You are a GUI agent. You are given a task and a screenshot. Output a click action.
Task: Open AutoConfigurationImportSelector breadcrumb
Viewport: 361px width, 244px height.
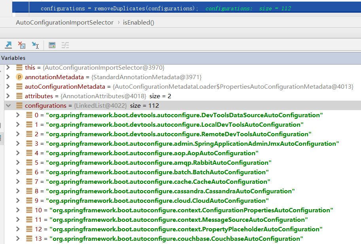(x=65, y=22)
